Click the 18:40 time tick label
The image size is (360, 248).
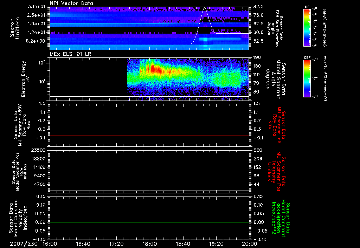[x=183, y=244]
